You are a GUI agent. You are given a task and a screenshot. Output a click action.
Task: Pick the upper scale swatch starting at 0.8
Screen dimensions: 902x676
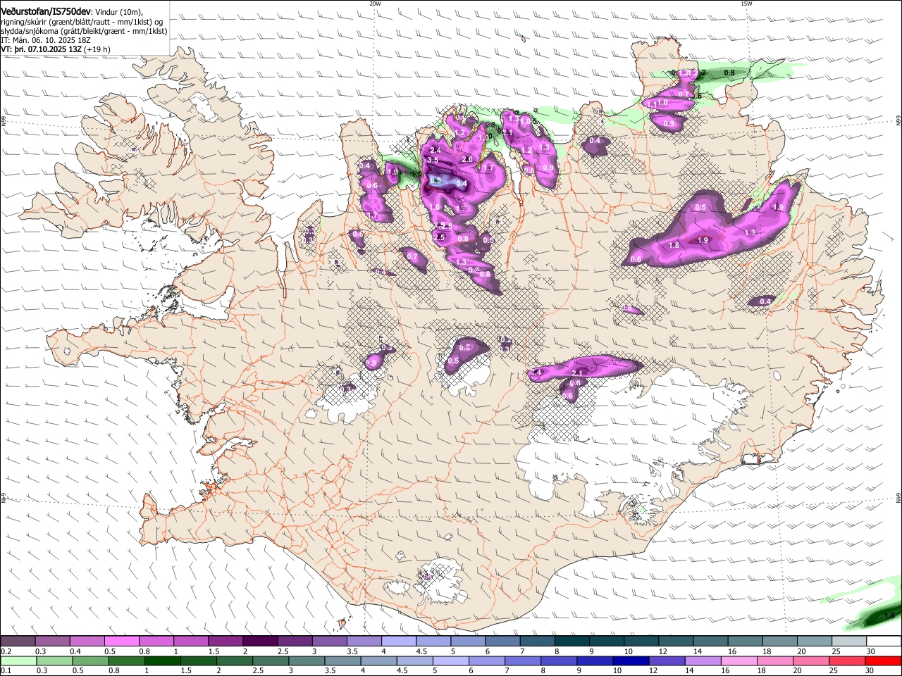pyautogui.click(x=156, y=641)
